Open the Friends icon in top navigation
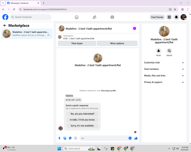 pyautogui.click(x=94, y=17)
